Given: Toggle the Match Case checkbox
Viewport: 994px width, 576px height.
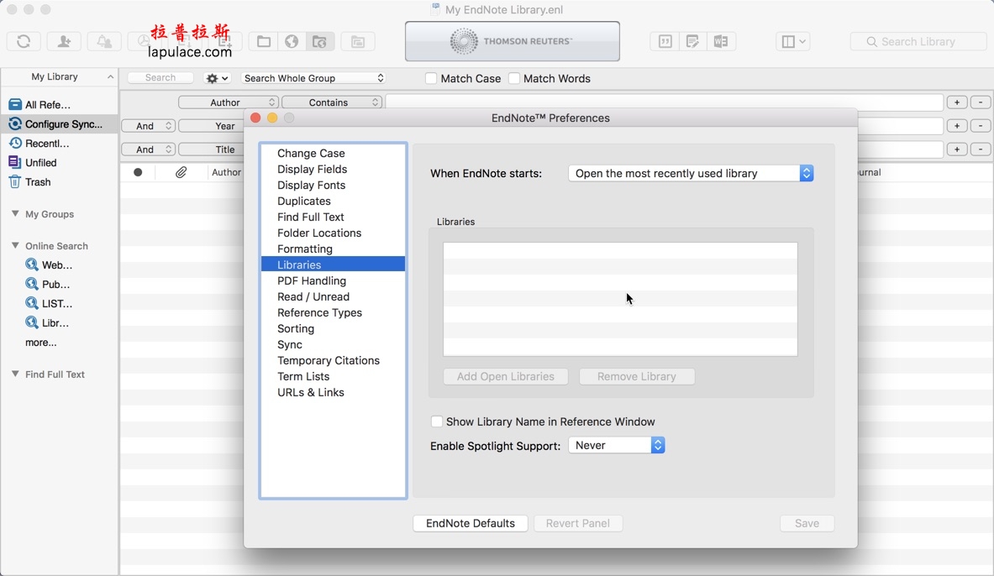Looking at the screenshot, I should point(431,79).
